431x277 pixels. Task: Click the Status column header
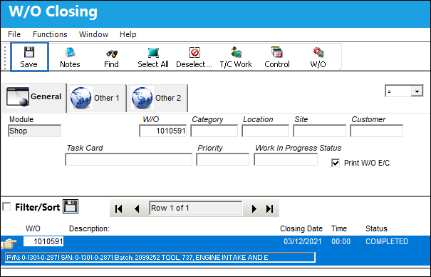point(376,229)
